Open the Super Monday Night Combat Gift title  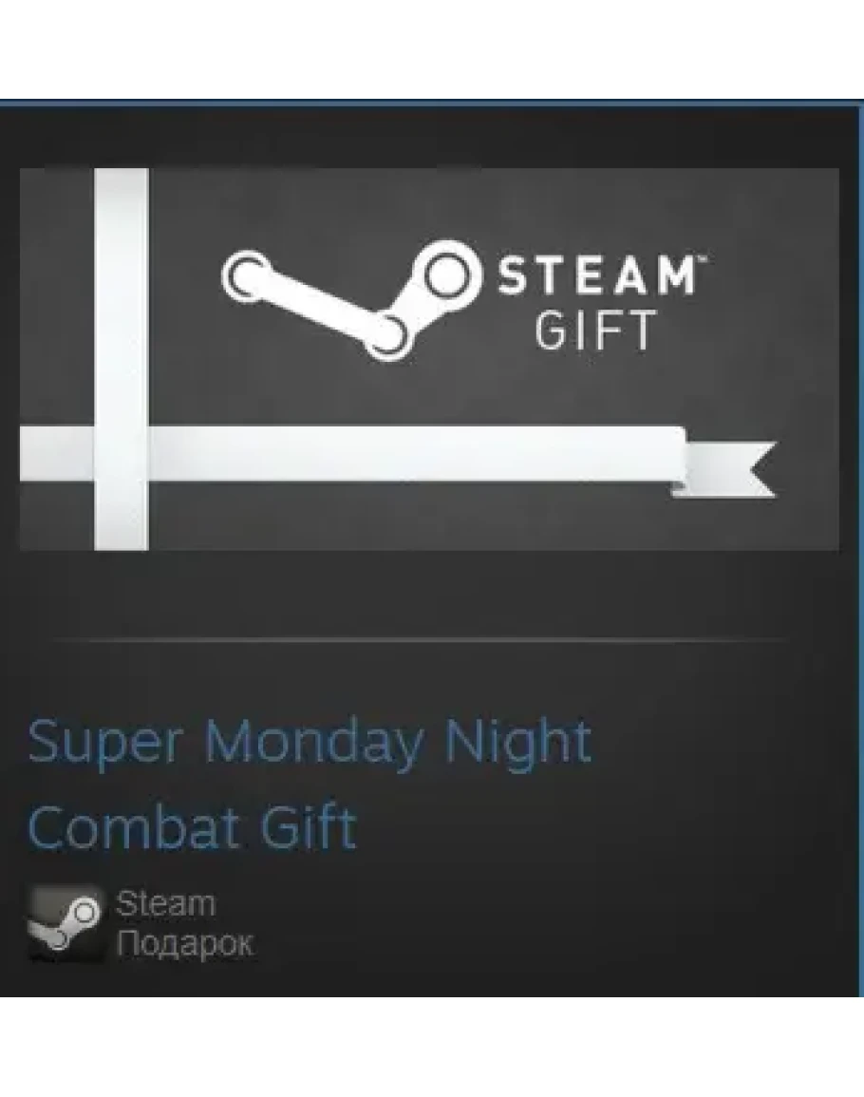point(310,785)
